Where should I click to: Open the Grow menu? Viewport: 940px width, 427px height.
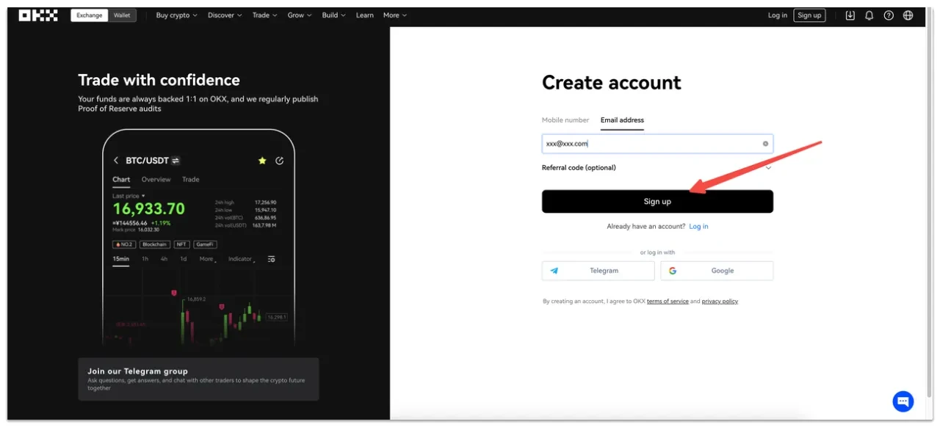(299, 15)
